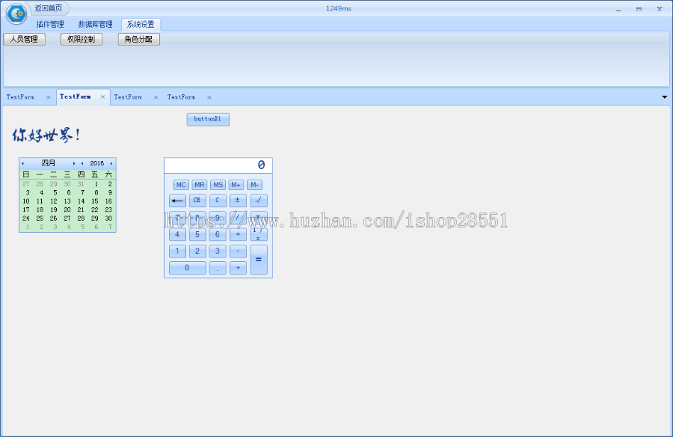This screenshot has width=673, height=437.
Task: Increase the calendar year after 2016
Action: point(111,163)
